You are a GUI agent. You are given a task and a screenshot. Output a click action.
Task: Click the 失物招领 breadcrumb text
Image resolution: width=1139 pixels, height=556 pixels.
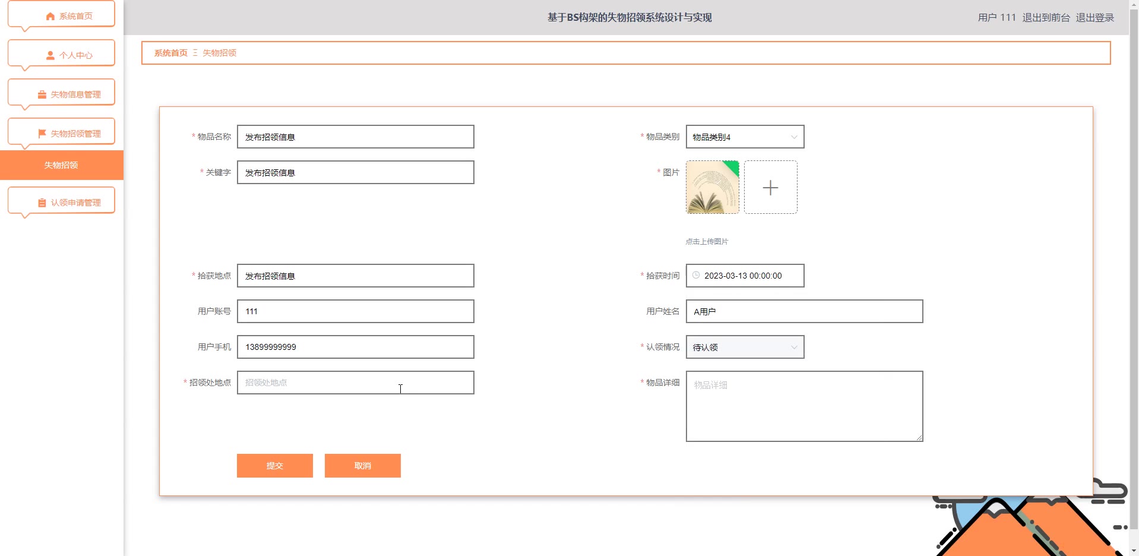(x=220, y=53)
